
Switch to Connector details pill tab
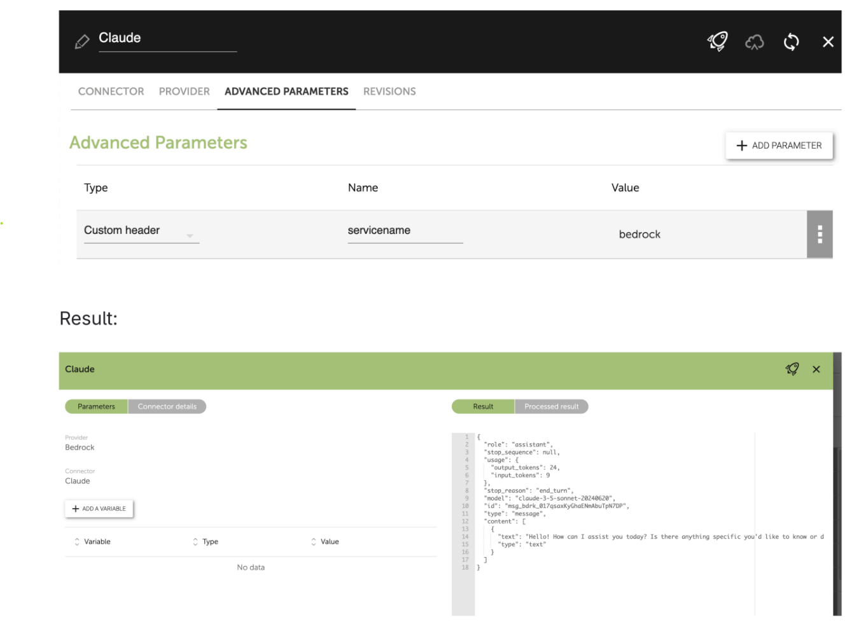coord(167,406)
